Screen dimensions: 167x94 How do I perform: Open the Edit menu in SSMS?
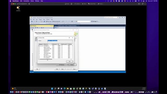[x=34, y=20]
